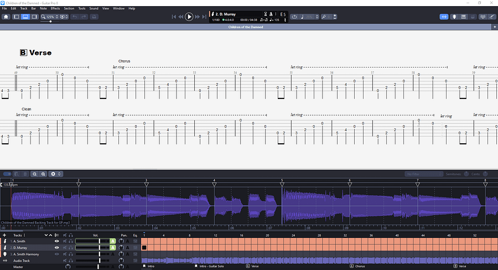Move the zoom slider below 125%

(50, 21)
